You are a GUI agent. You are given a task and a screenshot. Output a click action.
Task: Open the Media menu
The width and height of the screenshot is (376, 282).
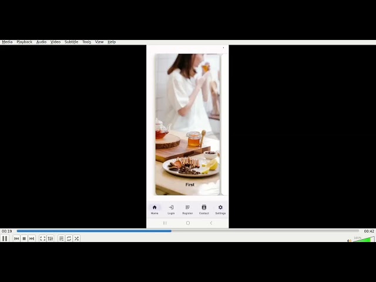[7, 42]
